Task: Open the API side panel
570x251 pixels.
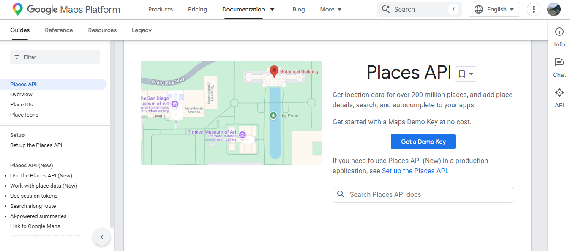Action: (559, 98)
